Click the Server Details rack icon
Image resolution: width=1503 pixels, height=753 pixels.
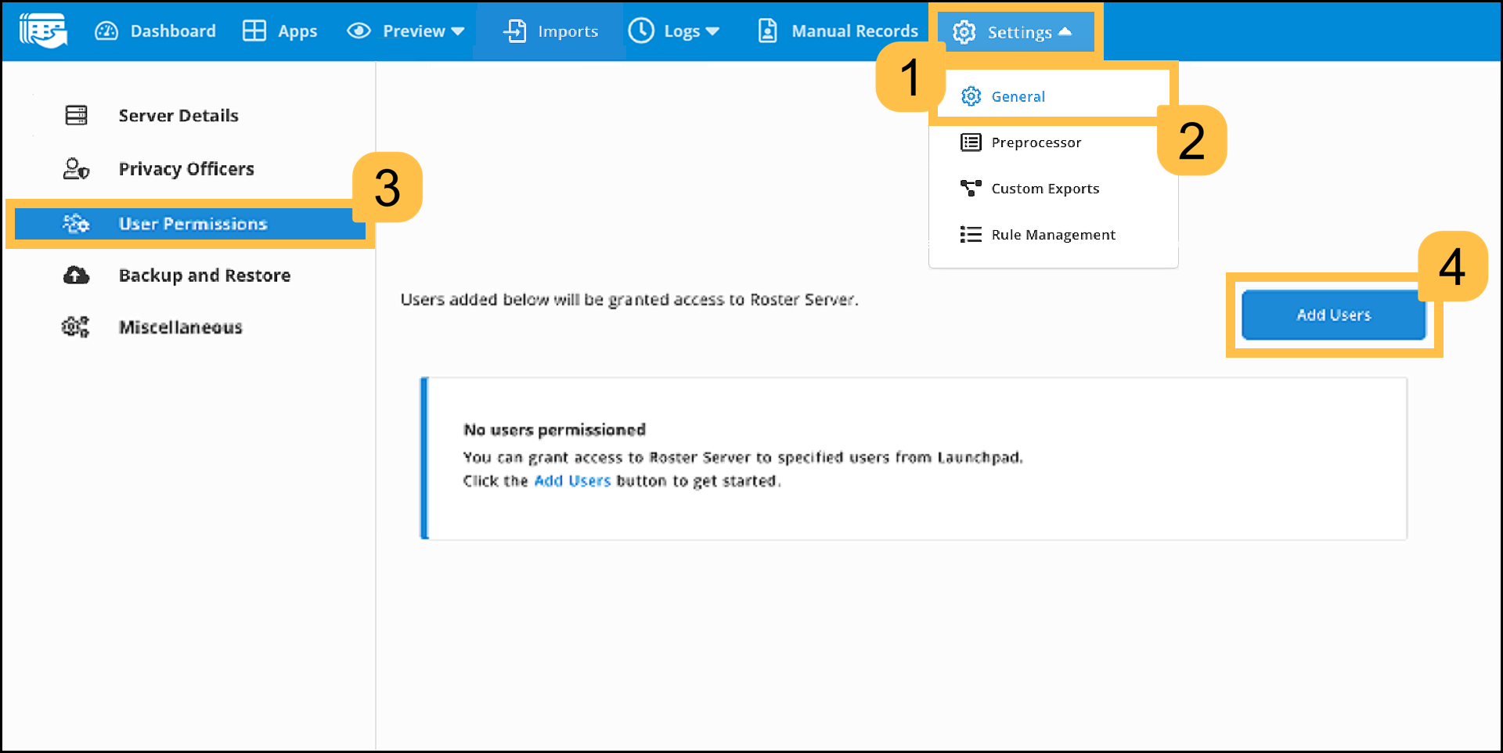77,116
